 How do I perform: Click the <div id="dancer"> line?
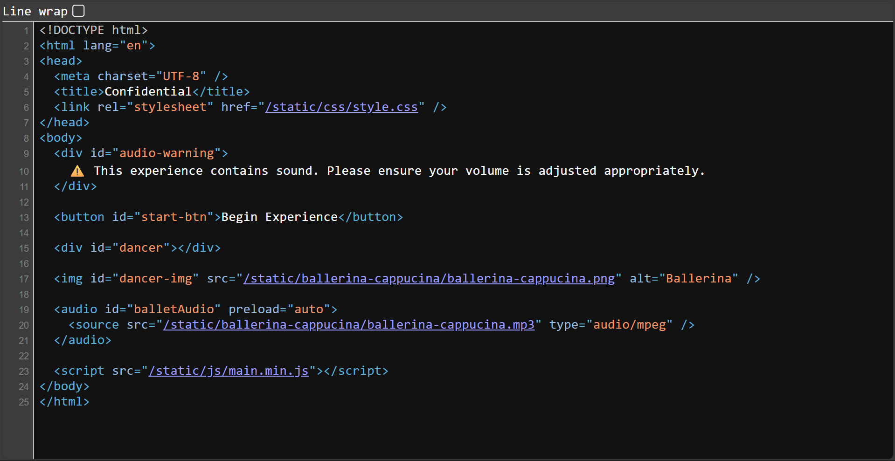[137, 248]
